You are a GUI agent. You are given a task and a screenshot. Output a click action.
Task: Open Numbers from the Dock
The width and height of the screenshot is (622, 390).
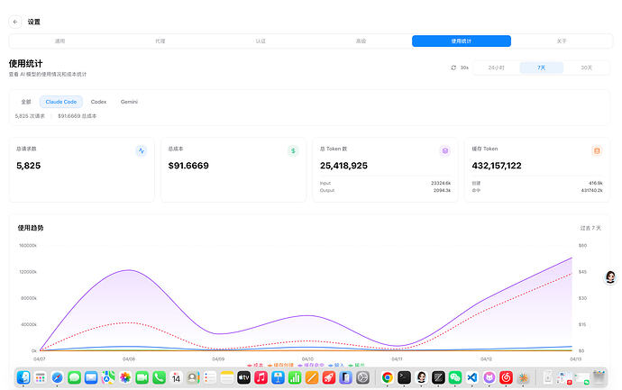point(295,377)
